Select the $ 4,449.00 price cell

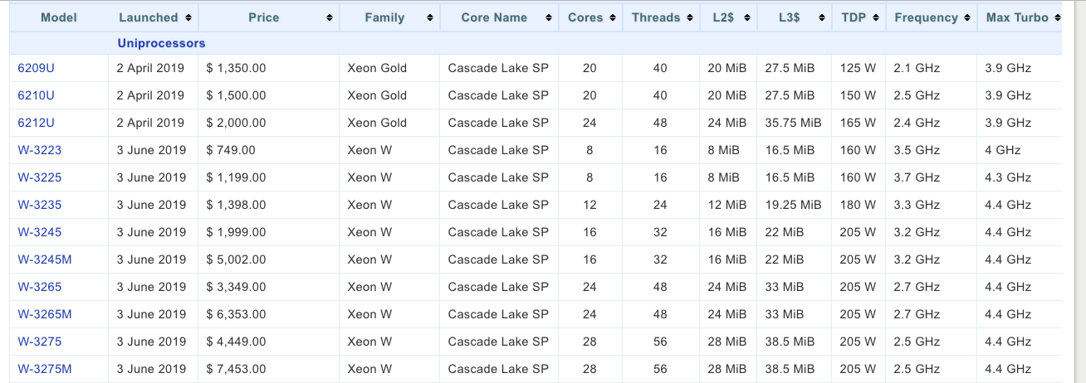point(268,342)
